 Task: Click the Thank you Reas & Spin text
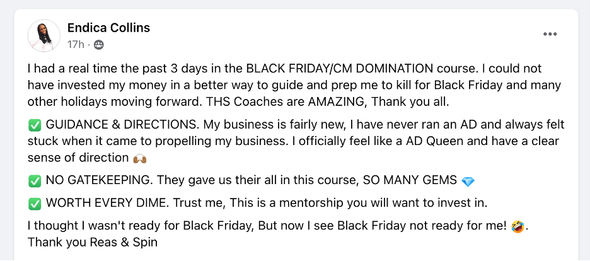point(93,243)
